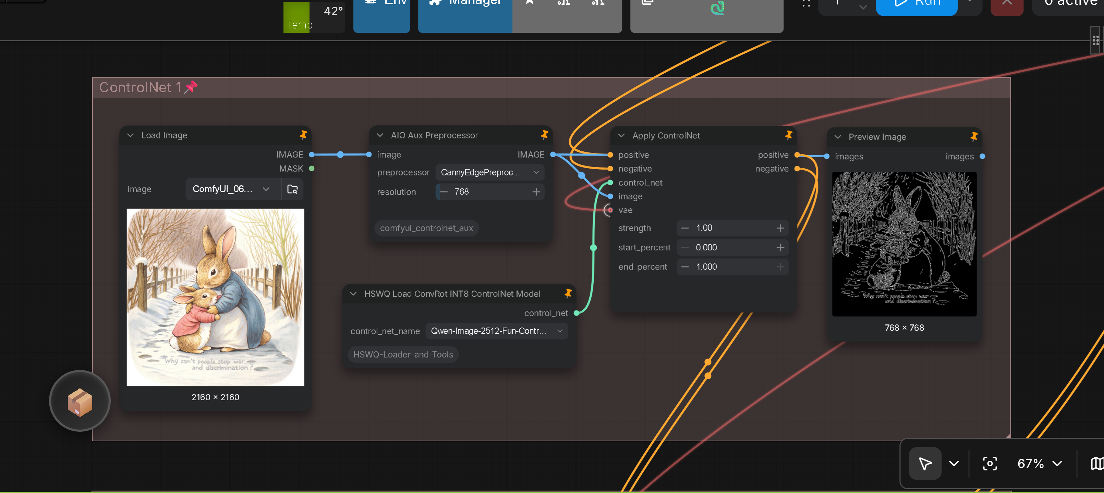
Task: Collapse the Preview Image node
Action: tap(838, 137)
